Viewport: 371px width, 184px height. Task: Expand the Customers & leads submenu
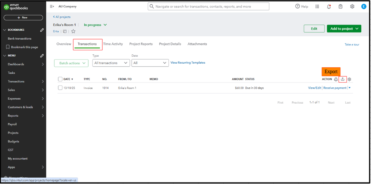point(43,107)
